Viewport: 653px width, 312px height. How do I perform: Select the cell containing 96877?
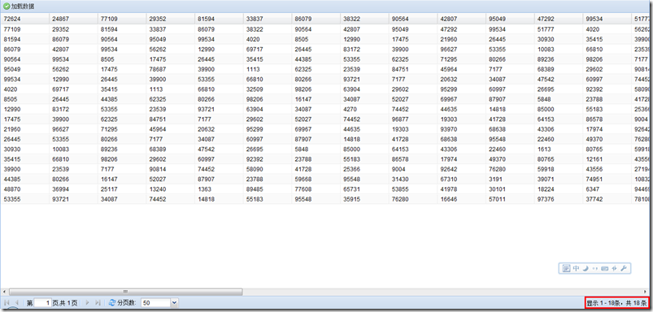click(413, 119)
